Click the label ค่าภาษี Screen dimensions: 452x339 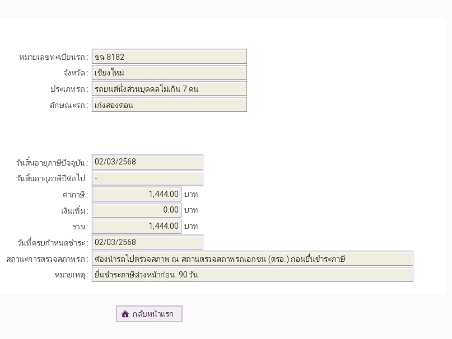(x=75, y=195)
